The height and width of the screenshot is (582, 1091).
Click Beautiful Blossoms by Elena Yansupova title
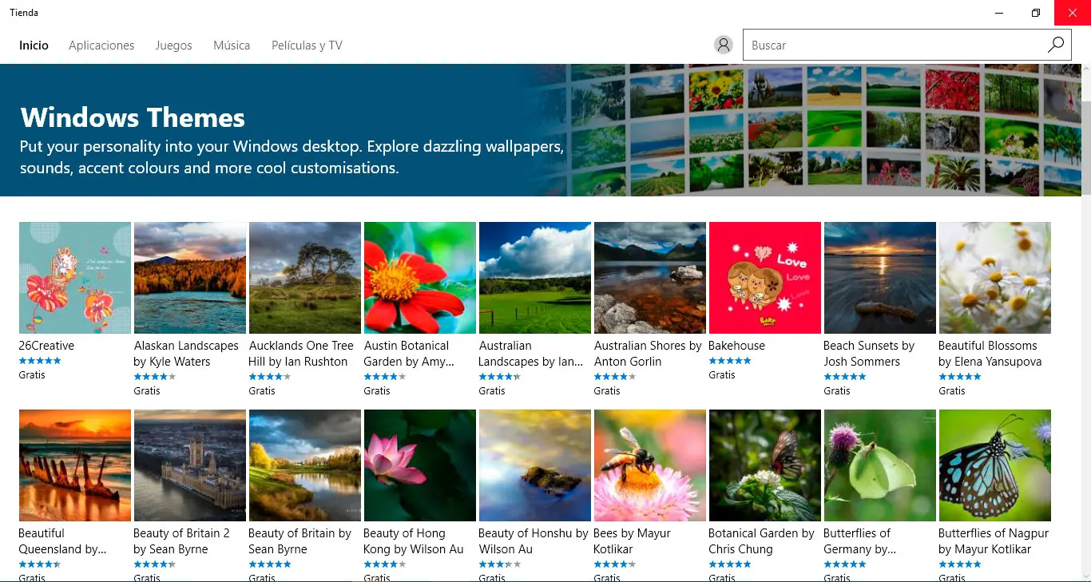990,354
